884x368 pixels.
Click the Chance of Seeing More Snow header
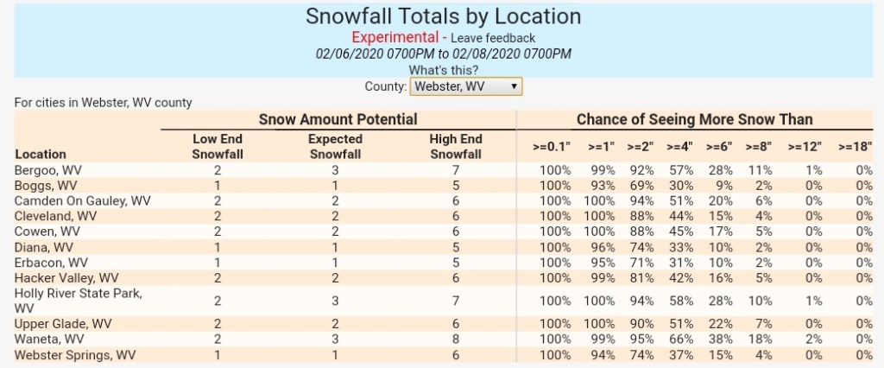click(694, 119)
